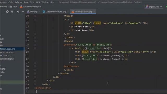Collapse the tr fold at line 11
The width and height of the screenshot is (167, 94).
tap(35, 20)
